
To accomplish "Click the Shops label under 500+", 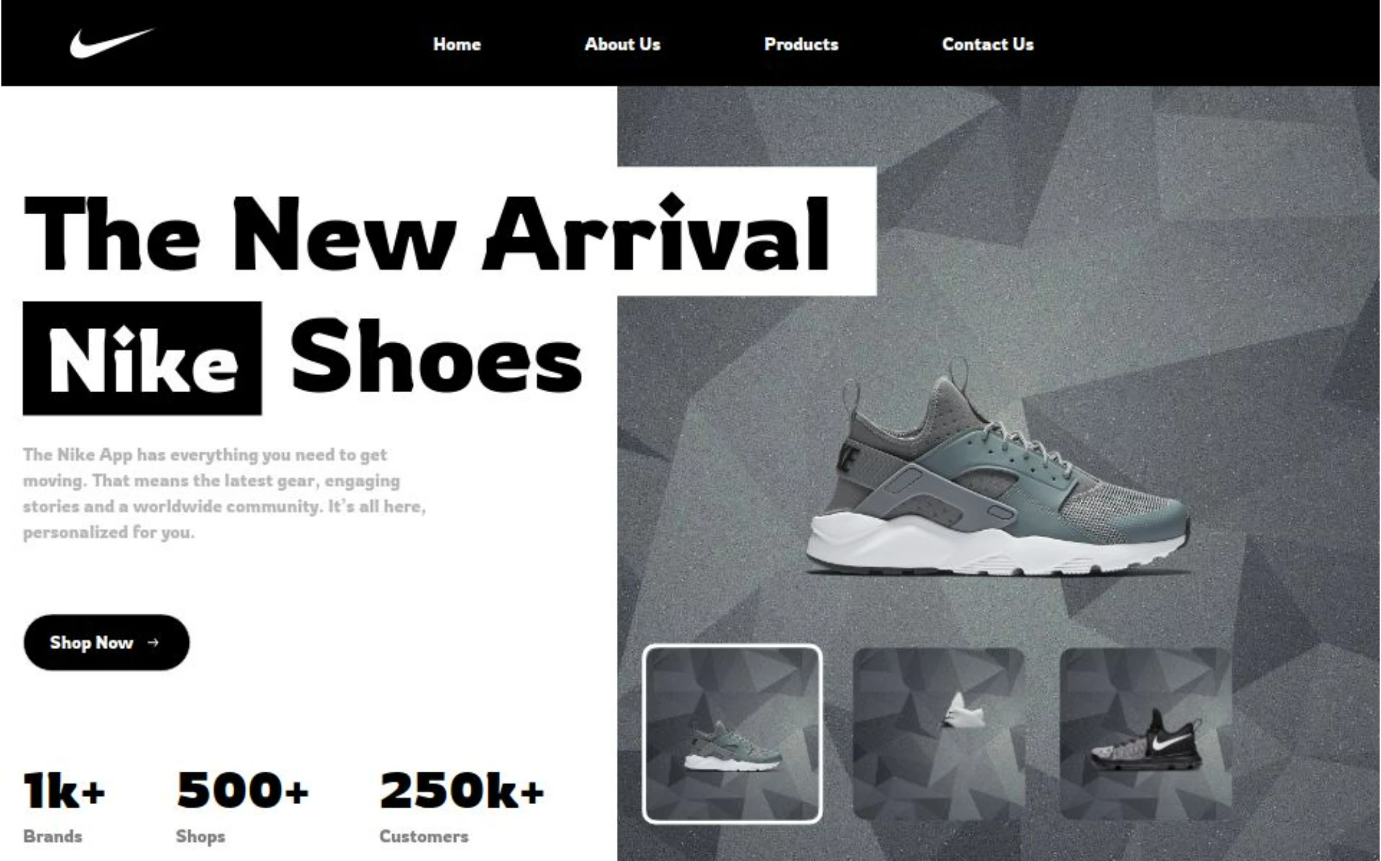I will (x=201, y=836).
